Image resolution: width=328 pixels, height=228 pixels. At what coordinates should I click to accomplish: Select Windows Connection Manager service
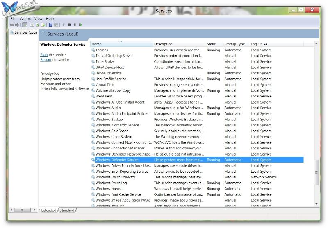[x=197, y=148]
